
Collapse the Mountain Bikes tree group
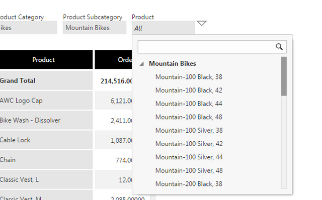pos(141,64)
